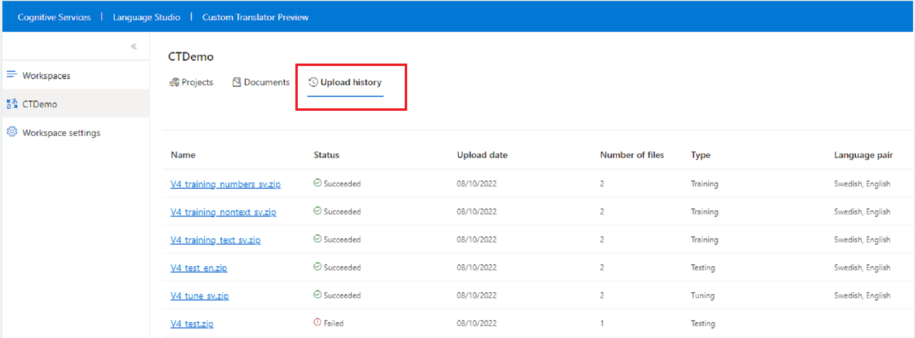Image resolution: width=915 pixels, height=338 pixels.
Task: Click the Documents tab icon
Action: 237,82
